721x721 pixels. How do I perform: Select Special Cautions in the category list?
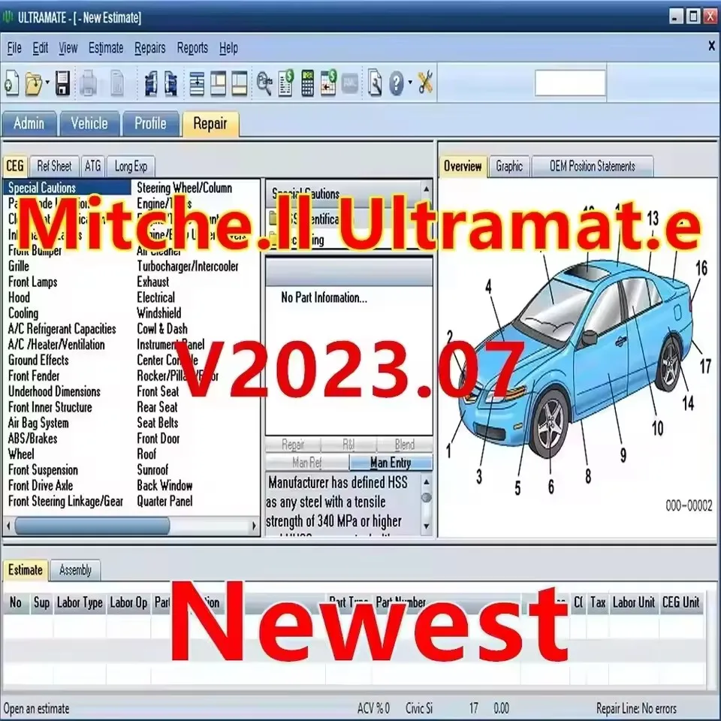pos(68,188)
